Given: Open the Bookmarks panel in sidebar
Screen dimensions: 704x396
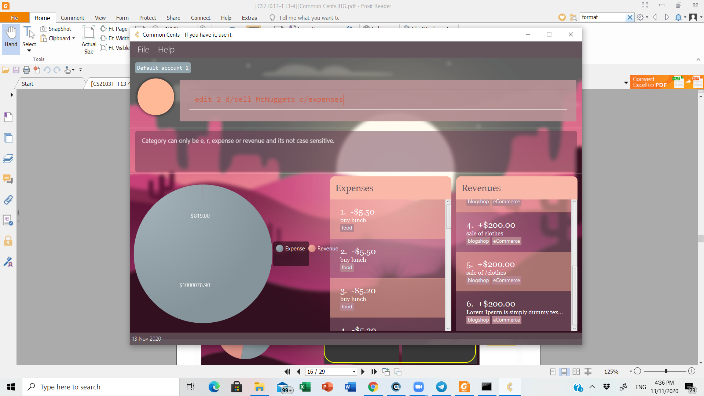Looking at the screenshot, I should pos(8,117).
